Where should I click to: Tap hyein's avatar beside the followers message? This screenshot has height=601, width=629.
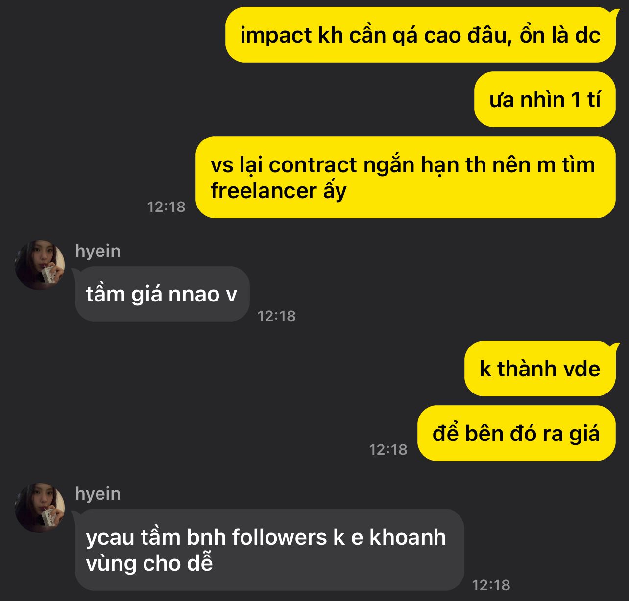click(40, 508)
